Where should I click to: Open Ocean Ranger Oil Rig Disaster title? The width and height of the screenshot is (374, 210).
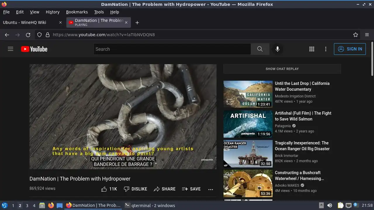click(302, 146)
